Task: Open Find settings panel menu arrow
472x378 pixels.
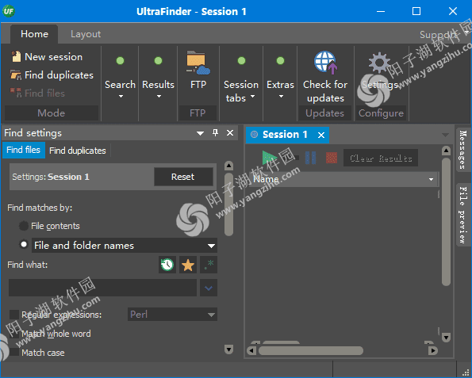Action: click(200, 133)
